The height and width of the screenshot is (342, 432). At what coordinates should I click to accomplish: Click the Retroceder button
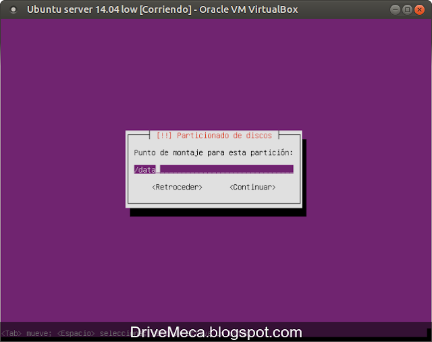(177, 188)
